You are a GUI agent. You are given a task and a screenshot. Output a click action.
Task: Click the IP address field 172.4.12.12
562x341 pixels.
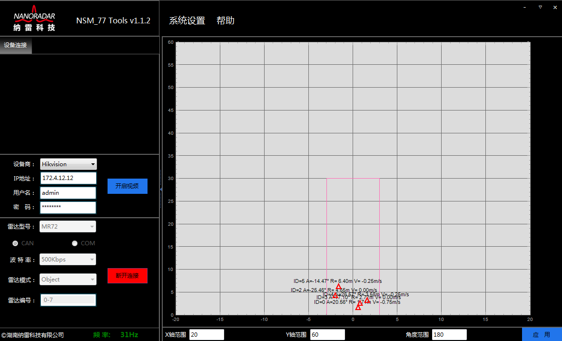[68, 178]
